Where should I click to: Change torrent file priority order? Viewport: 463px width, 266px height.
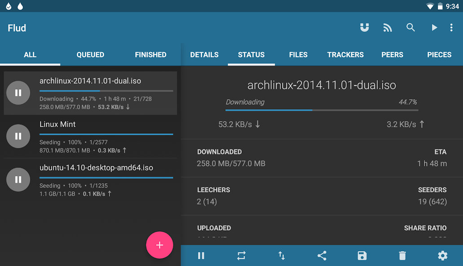pos(282,256)
